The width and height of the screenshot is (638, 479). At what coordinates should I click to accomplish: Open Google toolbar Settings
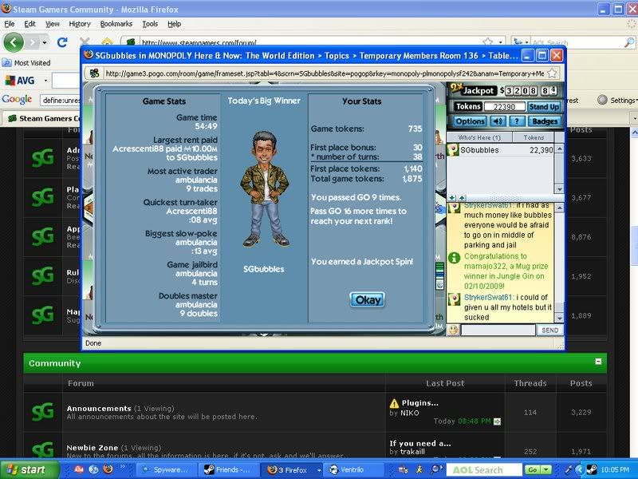tap(616, 101)
